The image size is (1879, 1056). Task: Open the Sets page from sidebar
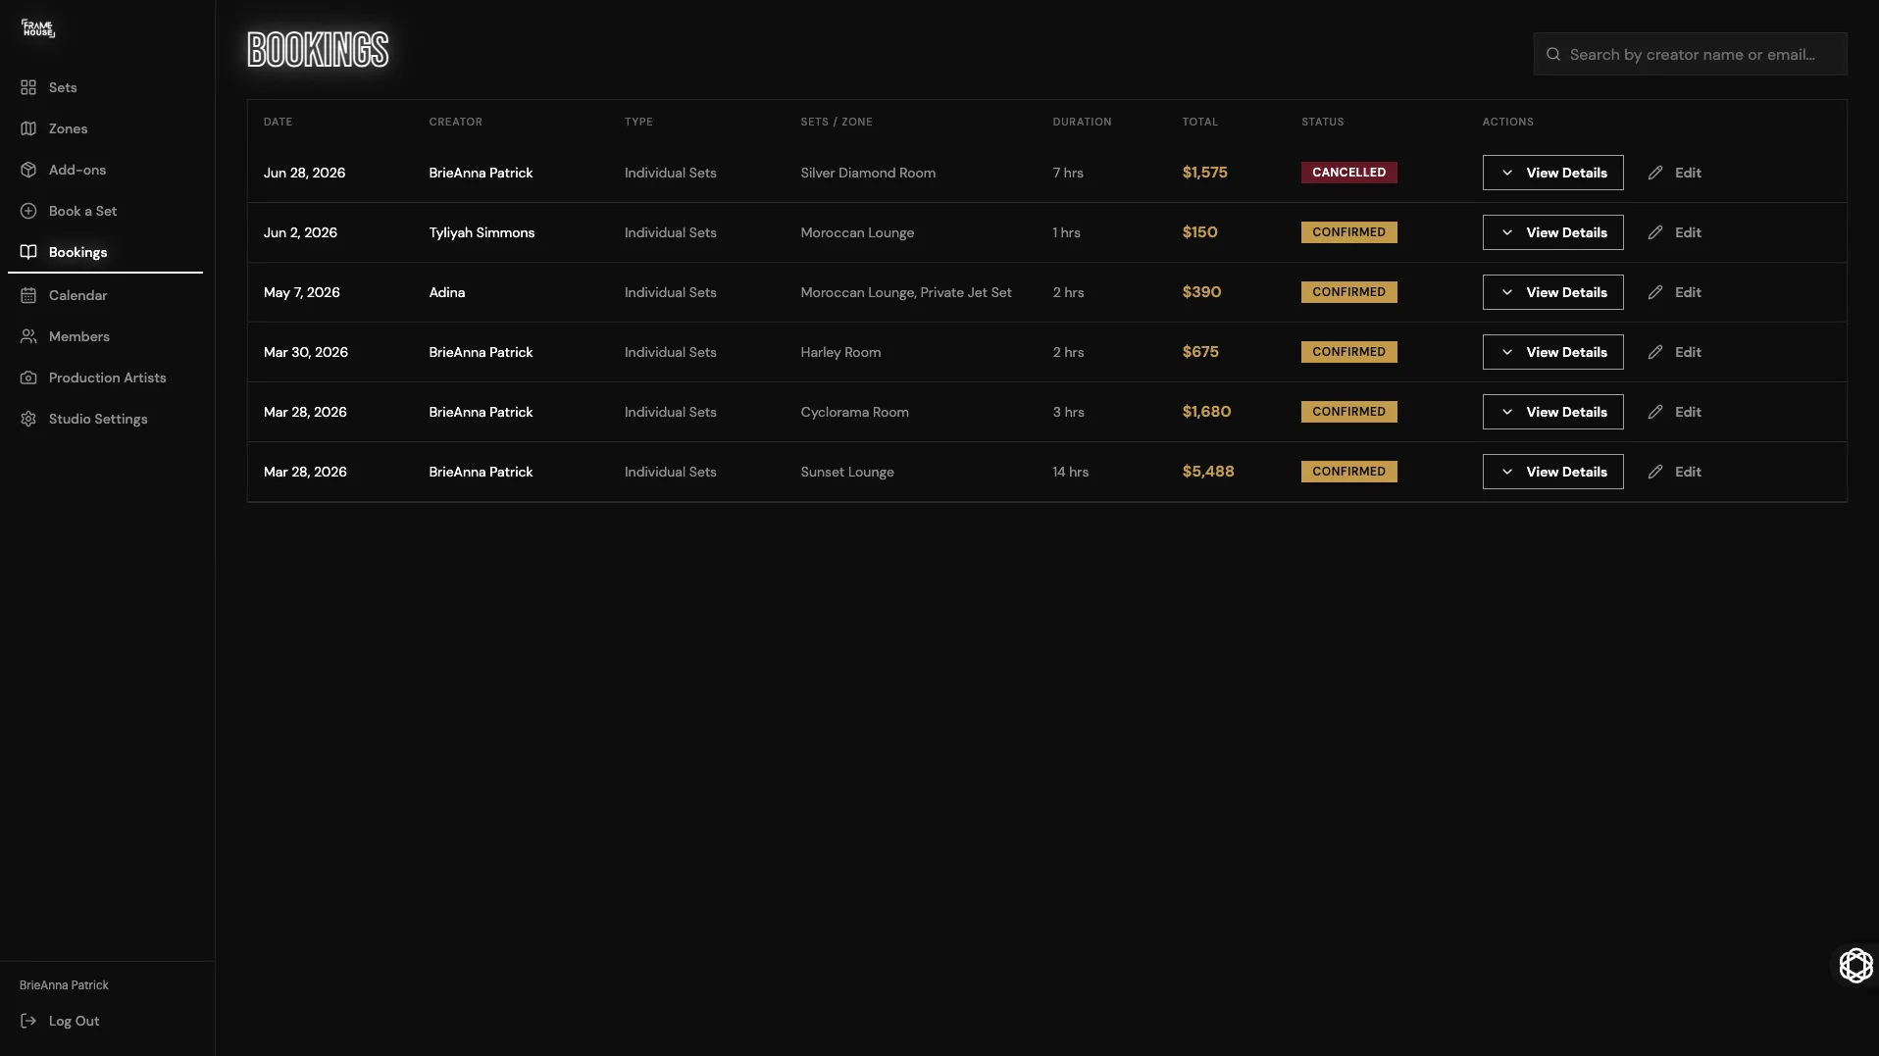(105, 87)
